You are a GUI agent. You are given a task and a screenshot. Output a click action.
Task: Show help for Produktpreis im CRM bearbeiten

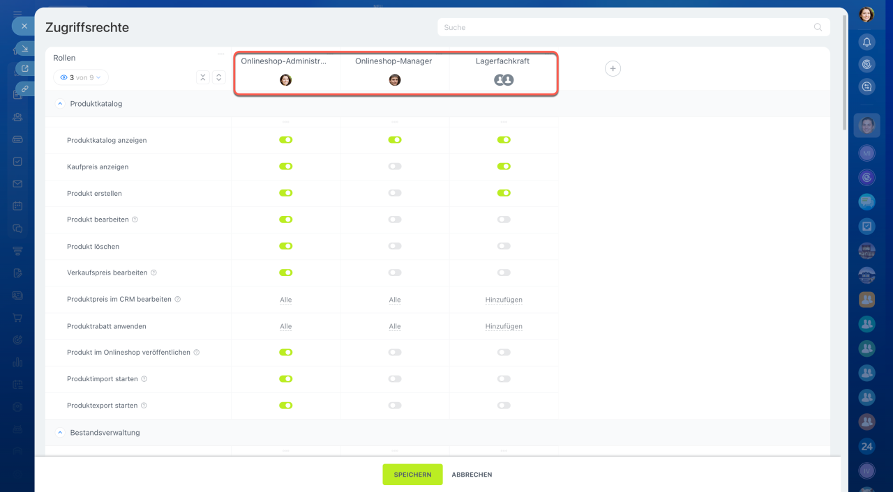[x=178, y=300]
